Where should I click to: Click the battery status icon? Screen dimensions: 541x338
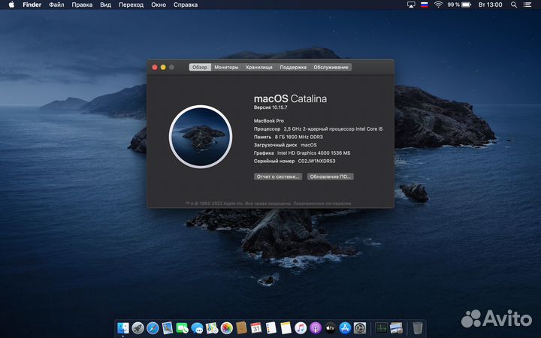(x=467, y=5)
